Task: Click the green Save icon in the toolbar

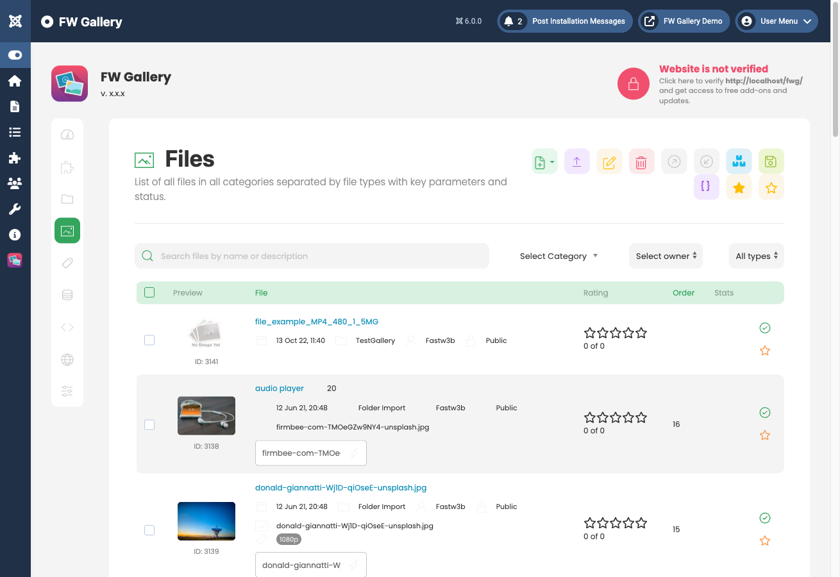Action: coord(771,161)
